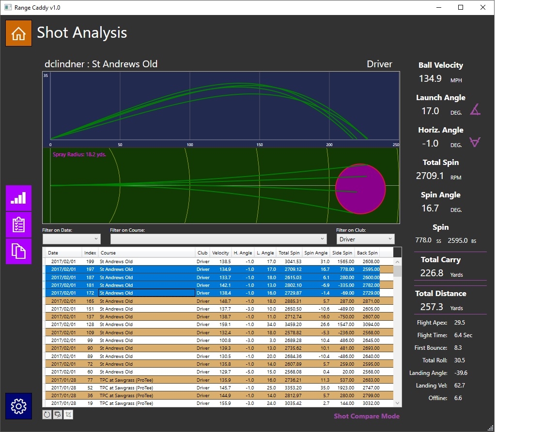Open the session checklist panel
Screen dimensions: 558x432
click(x=18, y=224)
